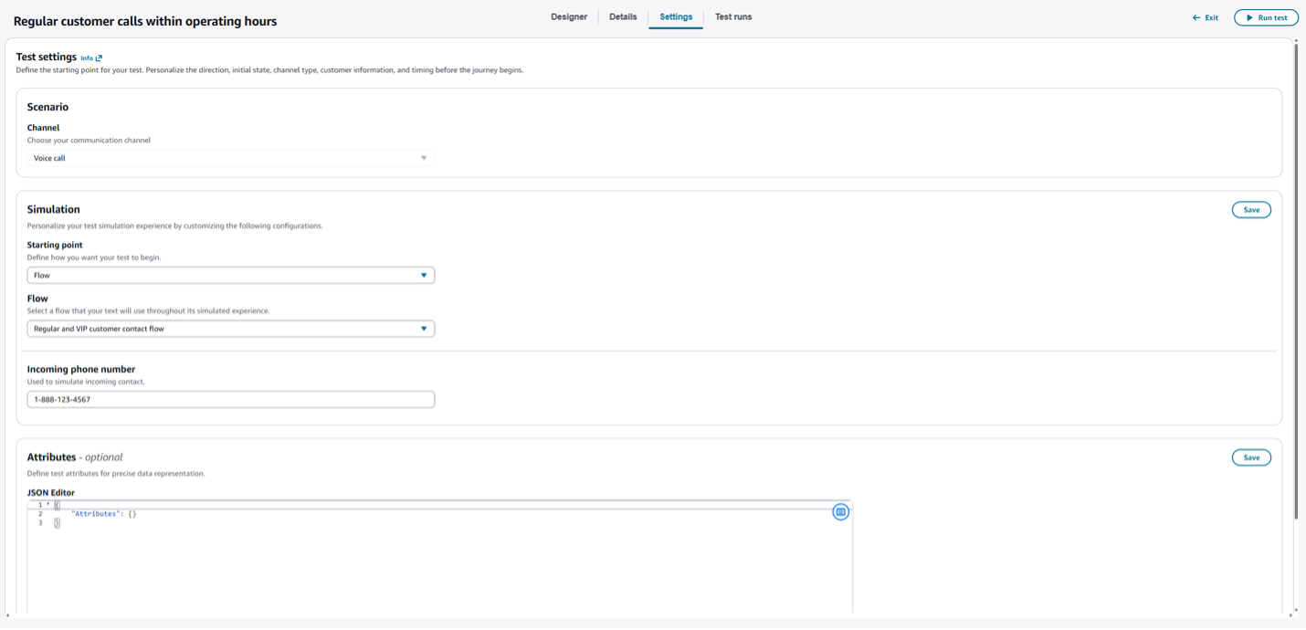Open the Flow selection dropdown
Viewport: 1306px width, 630px height.
(230, 329)
